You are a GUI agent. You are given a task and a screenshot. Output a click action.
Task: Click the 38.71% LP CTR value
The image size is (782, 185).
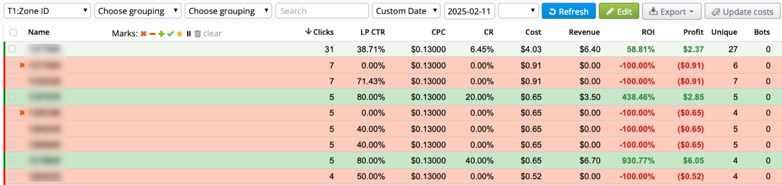click(370, 49)
